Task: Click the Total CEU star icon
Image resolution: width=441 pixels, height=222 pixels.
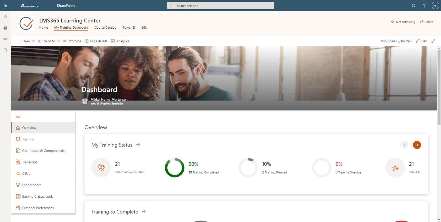Action: coord(395,168)
